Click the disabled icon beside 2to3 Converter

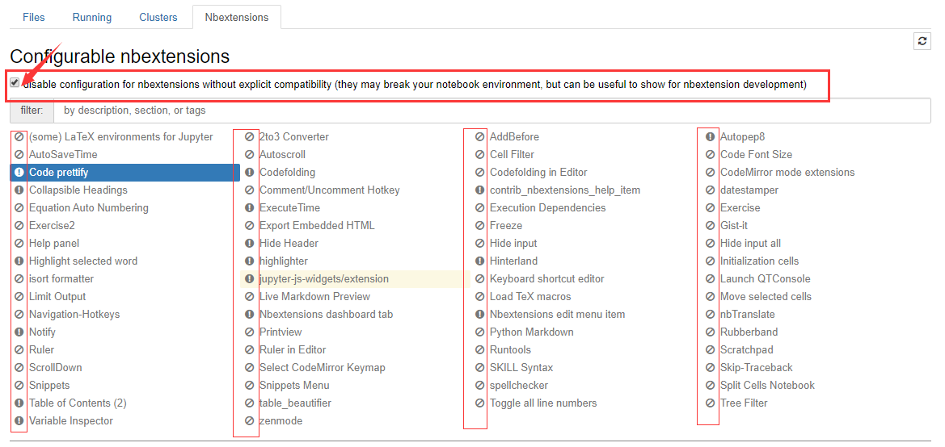click(249, 137)
